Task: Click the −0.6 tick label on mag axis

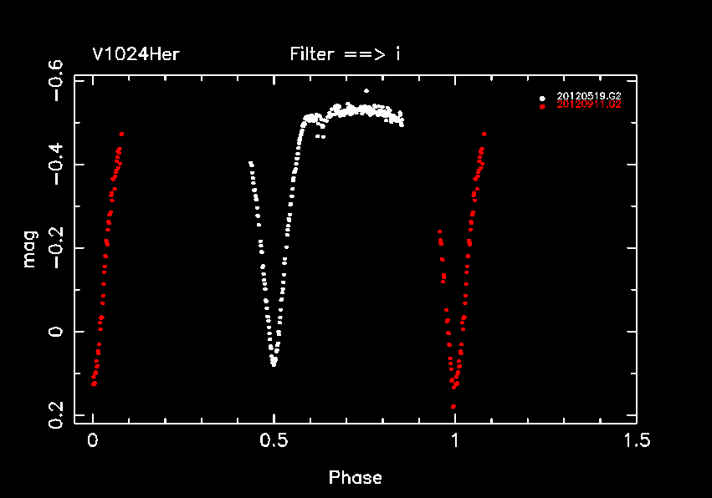Action: click(56, 82)
